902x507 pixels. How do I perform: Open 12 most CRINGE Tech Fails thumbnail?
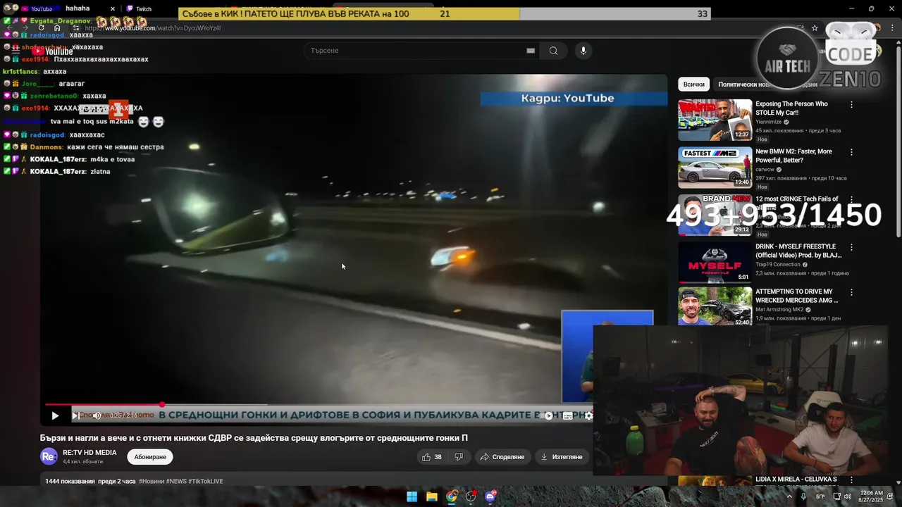[715, 215]
